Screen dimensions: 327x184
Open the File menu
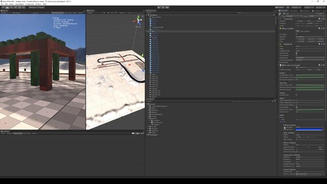(x=2, y=4)
